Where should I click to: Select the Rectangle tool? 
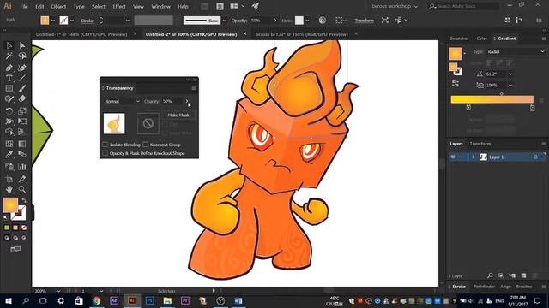(9, 88)
